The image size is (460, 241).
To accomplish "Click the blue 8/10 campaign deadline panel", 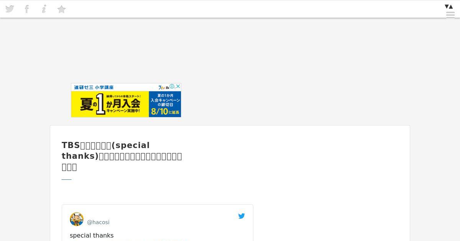I will tap(165, 104).
